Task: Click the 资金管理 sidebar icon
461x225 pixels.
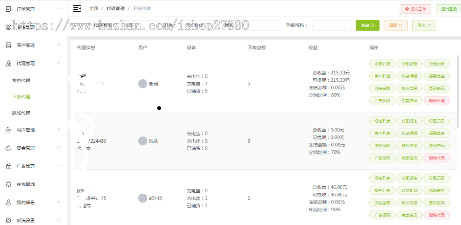Action: pos(8,148)
